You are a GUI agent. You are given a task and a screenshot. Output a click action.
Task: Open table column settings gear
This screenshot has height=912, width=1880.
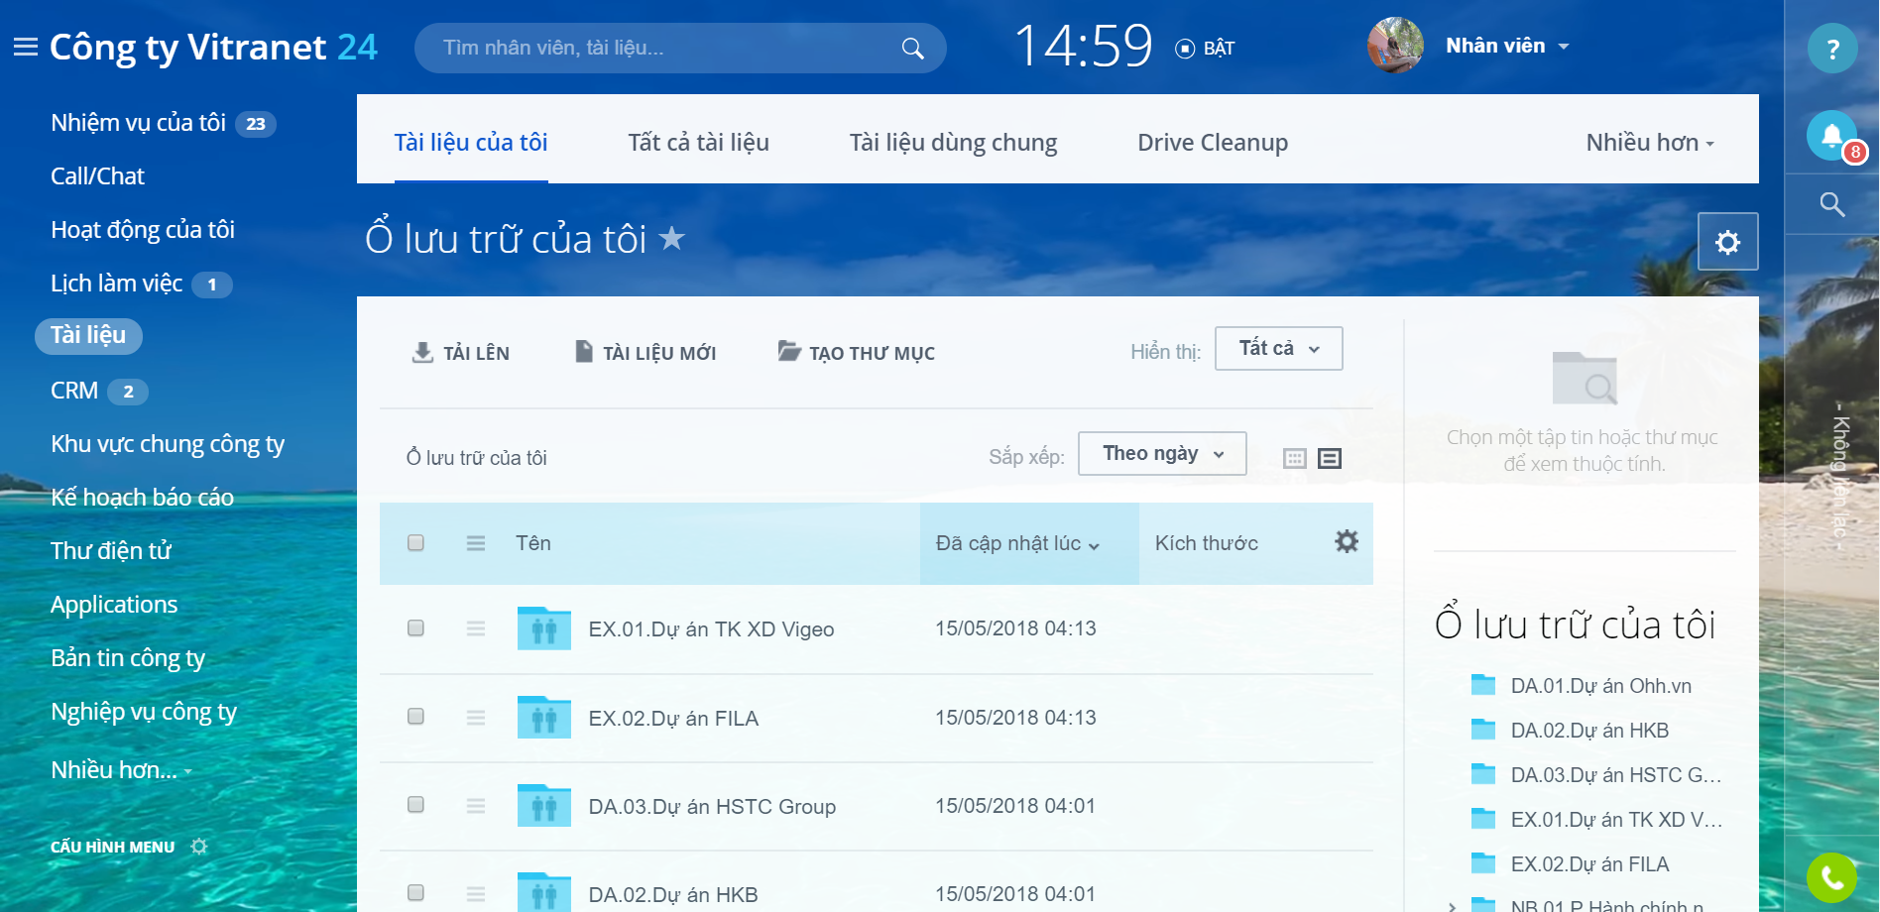coord(1347,541)
